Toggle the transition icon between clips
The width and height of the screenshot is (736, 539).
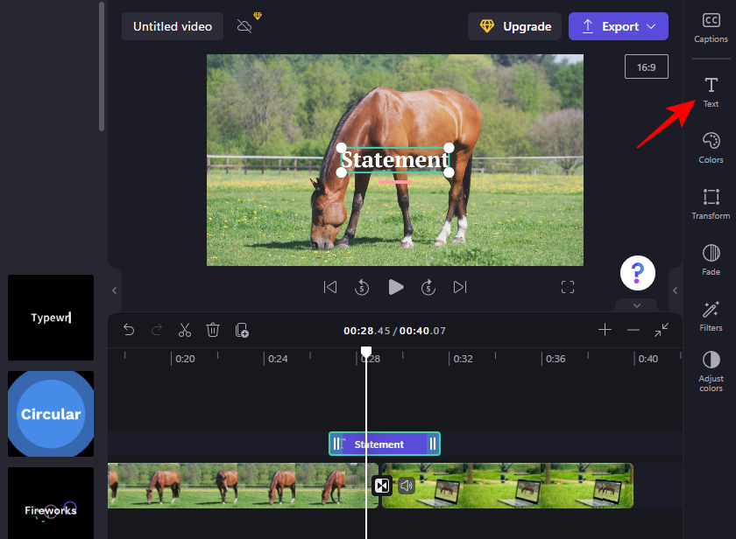pyautogui.click(x=381, y=485)
